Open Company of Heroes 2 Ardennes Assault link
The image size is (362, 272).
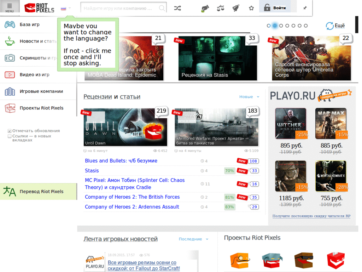[x=132, y=207]
